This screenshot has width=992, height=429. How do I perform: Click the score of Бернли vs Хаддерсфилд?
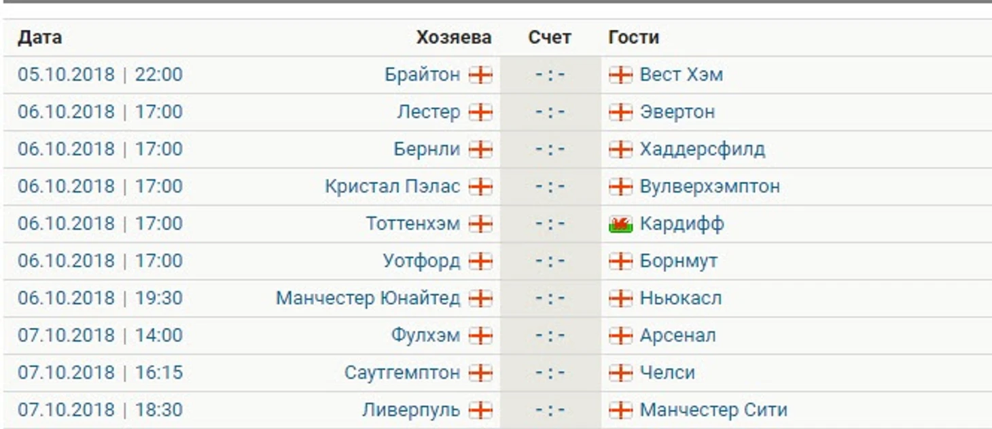550,149
